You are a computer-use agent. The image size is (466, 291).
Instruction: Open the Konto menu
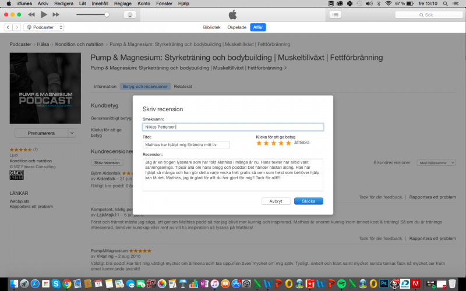pyautogui.click(x=144, y=3)
